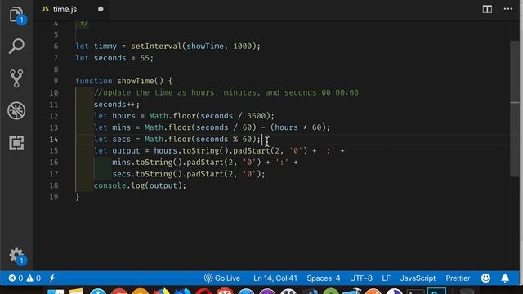Open notifications with the bell icon
The image size is (523, 294).
tap(505, 278)
